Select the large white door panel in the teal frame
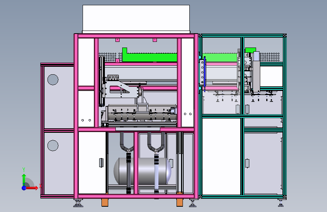The height and width of the screenshot is (212, 327). coord(221,157)
